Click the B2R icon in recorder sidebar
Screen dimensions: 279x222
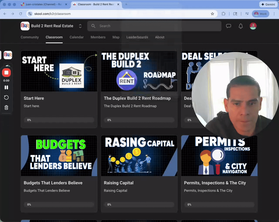click(8, 55)
